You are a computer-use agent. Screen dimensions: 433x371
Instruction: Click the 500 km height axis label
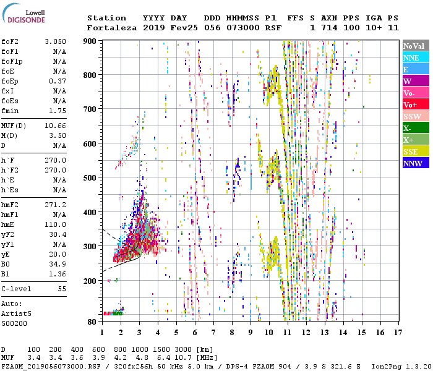[x=90, y=178]
